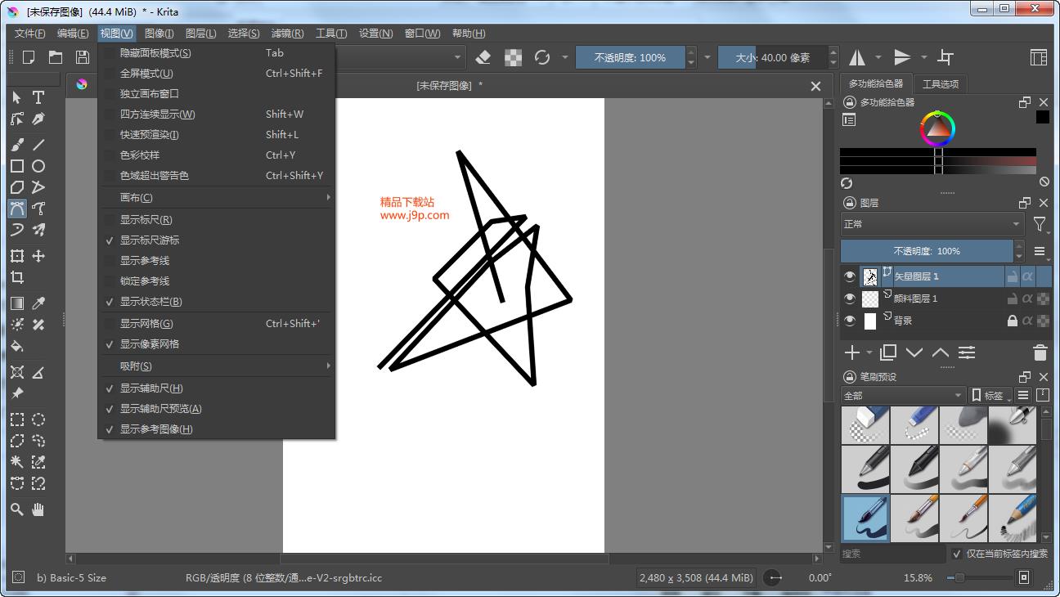Adjust brush 不透明度 100% toolbar slider
Image resolution: width=1060 pixels, height=597 pixels.
(630, 57)
